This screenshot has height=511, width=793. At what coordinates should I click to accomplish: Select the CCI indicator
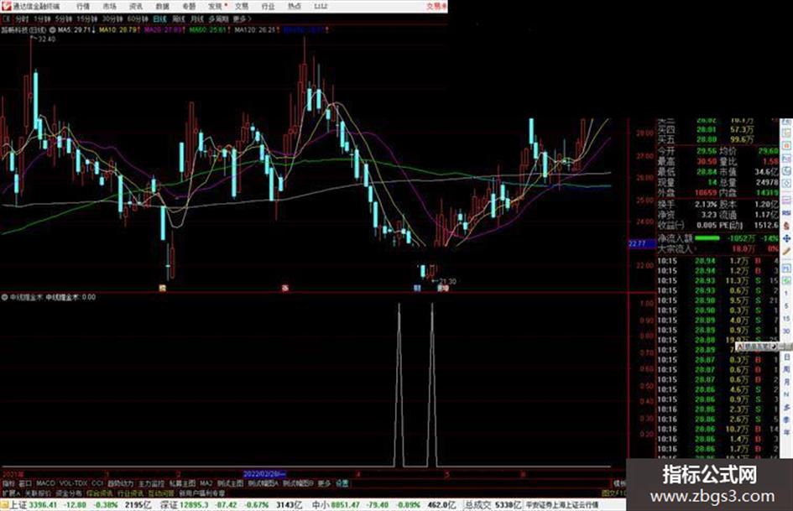coord(97,483)
